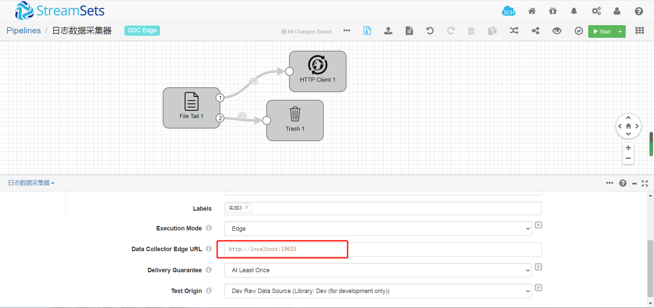The image size is (654, 308).
Task: Show info for Delivery Guarantee
Action: 209,270
